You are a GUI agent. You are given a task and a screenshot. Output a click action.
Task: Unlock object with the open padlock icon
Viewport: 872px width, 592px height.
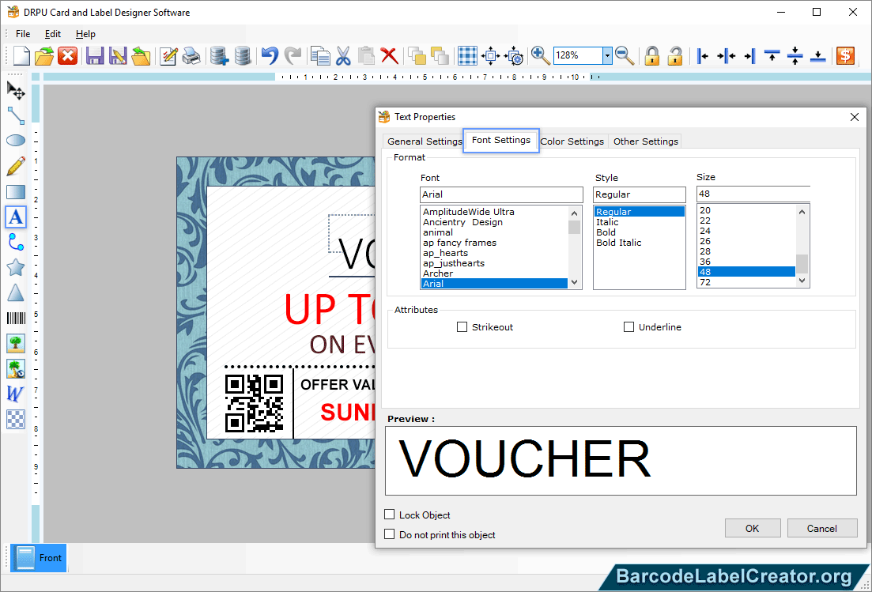tap(674, 55)
